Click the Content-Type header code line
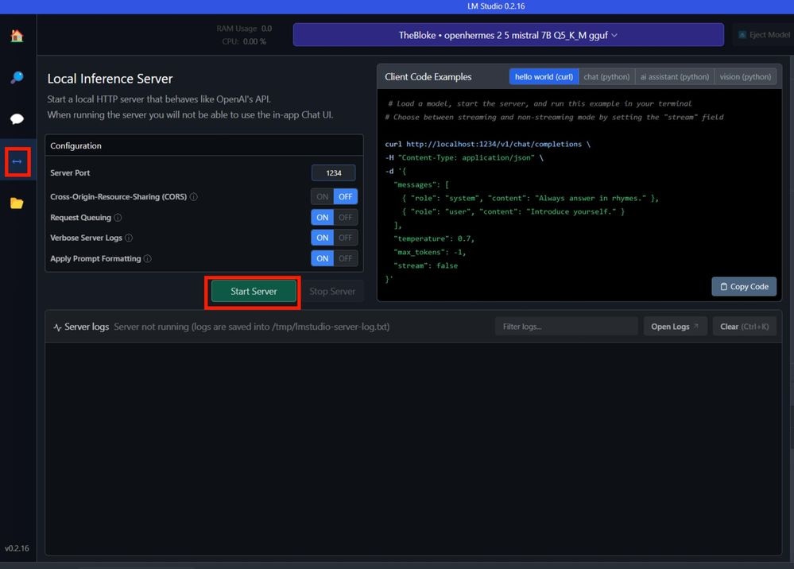Image resolution: width=794 pixels, height=569 pixels. (464, 158)
